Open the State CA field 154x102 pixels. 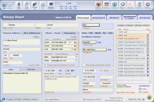[5, 55]
